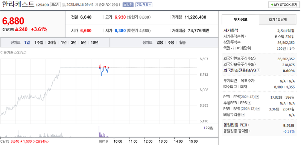Click the 코스닥 market label
This screenshot has height=145, width=301.
click(x=55, y=5)
